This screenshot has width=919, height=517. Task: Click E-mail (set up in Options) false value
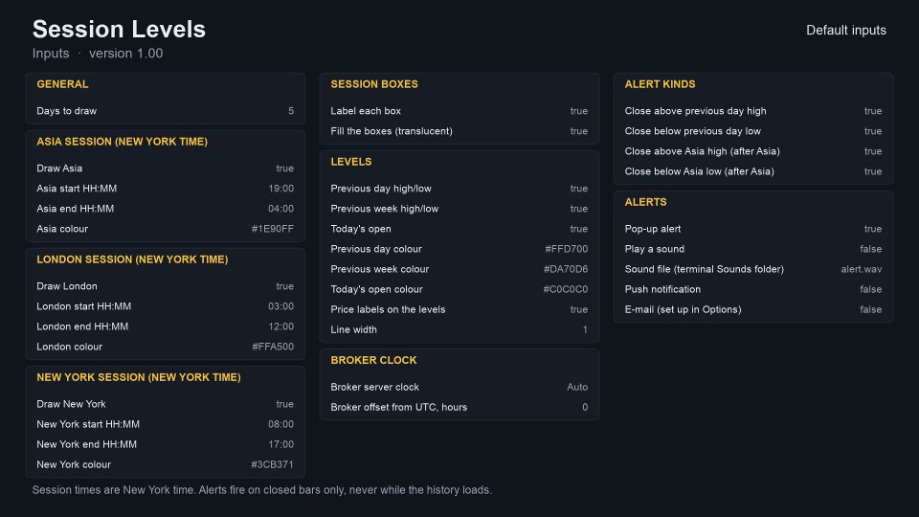(871, 309)
